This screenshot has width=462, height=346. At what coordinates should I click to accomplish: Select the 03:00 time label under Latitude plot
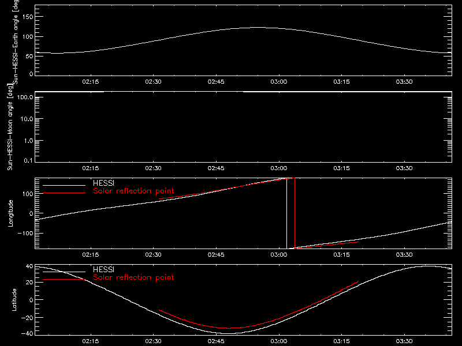(279, 341)
